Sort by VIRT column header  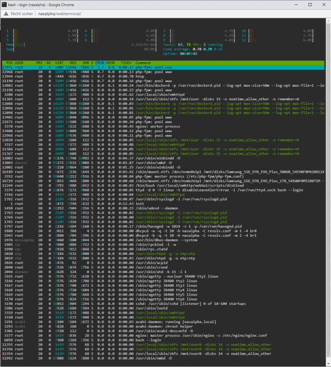coord(59,63)
